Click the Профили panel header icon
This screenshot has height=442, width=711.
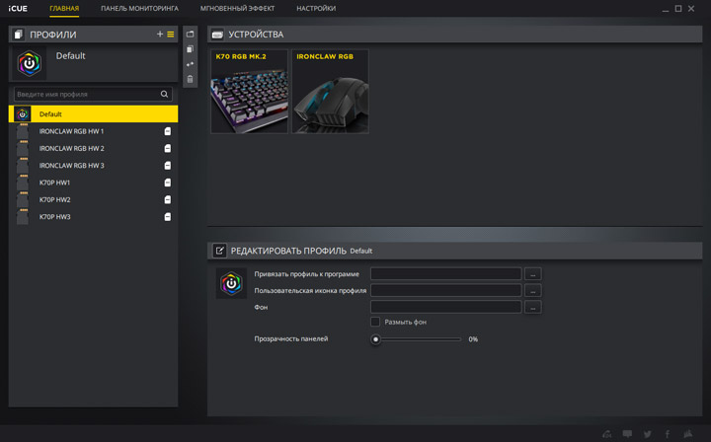point(18,35)
